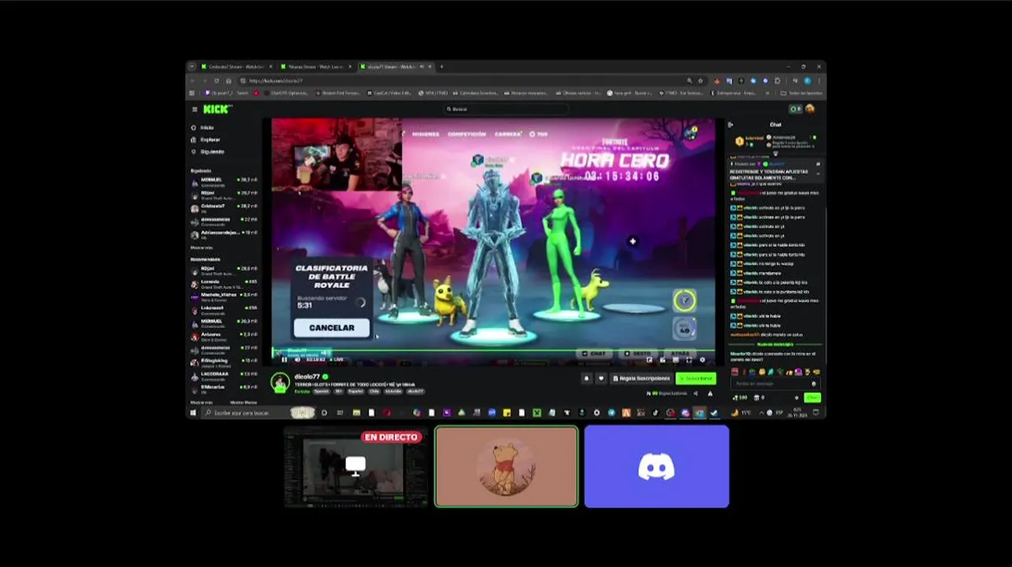The width and height of the screenshot is (1012, 567).
Task: Click the Buscar search field on Kick
Action: [x=504, y=109]
